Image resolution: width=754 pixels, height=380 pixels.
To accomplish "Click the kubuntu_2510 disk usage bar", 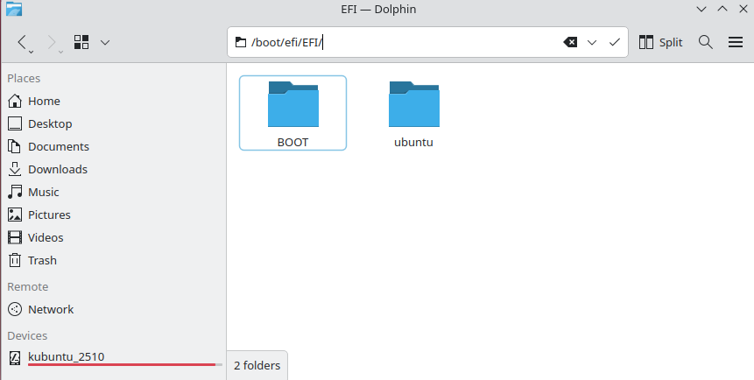I will click(x=125, y=365).
